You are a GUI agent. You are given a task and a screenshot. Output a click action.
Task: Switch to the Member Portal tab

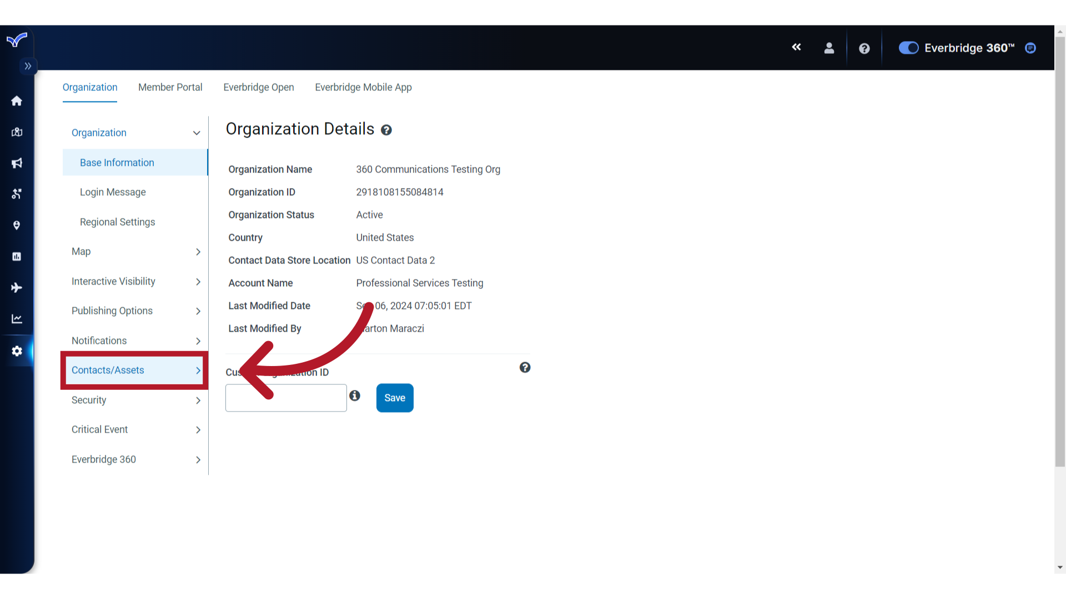pyautogui.click(x=170, y=87)
